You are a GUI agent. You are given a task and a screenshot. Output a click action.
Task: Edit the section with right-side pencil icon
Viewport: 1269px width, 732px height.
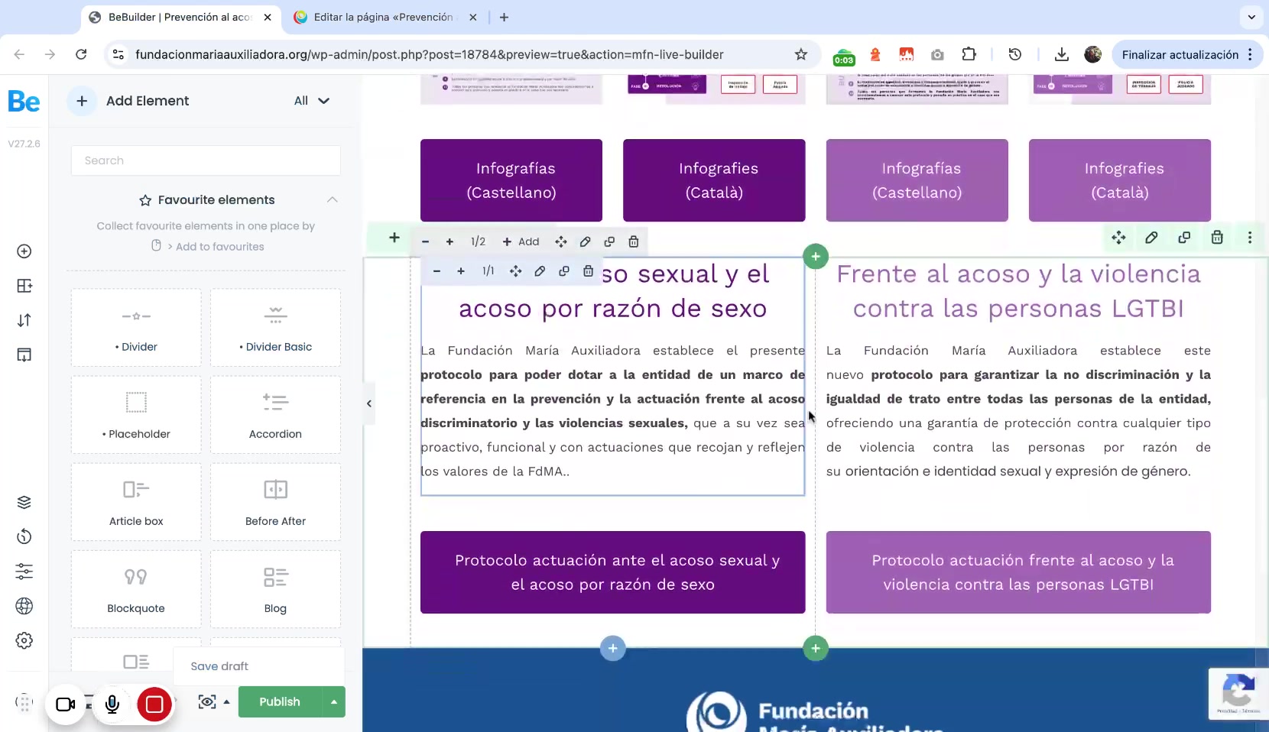click(x=1151, y=238)
